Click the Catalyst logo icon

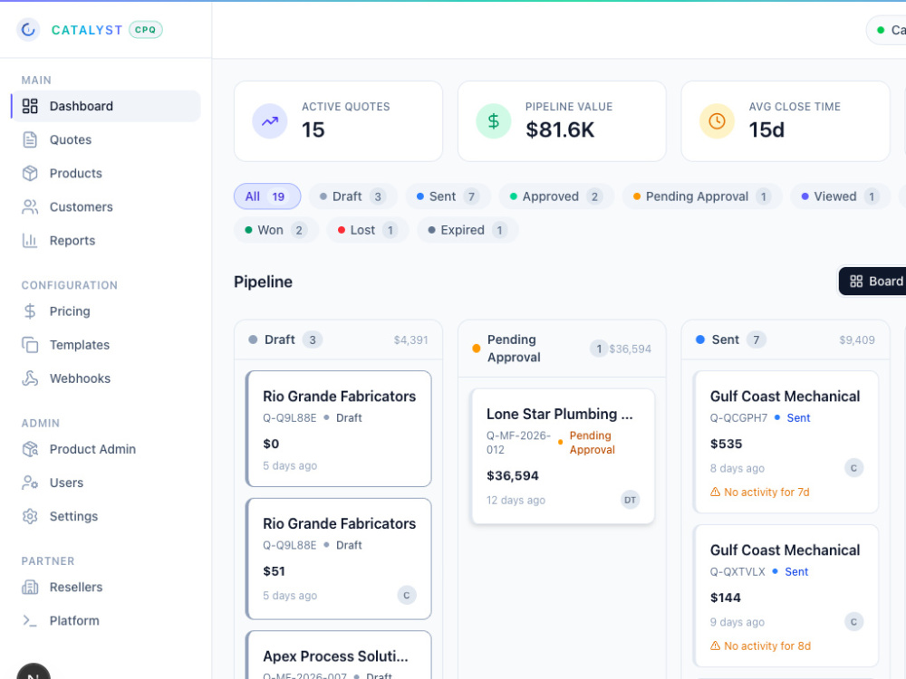pyautogui.click(x=28, y=30)
